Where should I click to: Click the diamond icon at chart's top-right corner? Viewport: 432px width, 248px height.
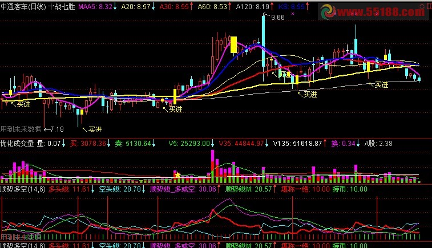coord(422,6)
